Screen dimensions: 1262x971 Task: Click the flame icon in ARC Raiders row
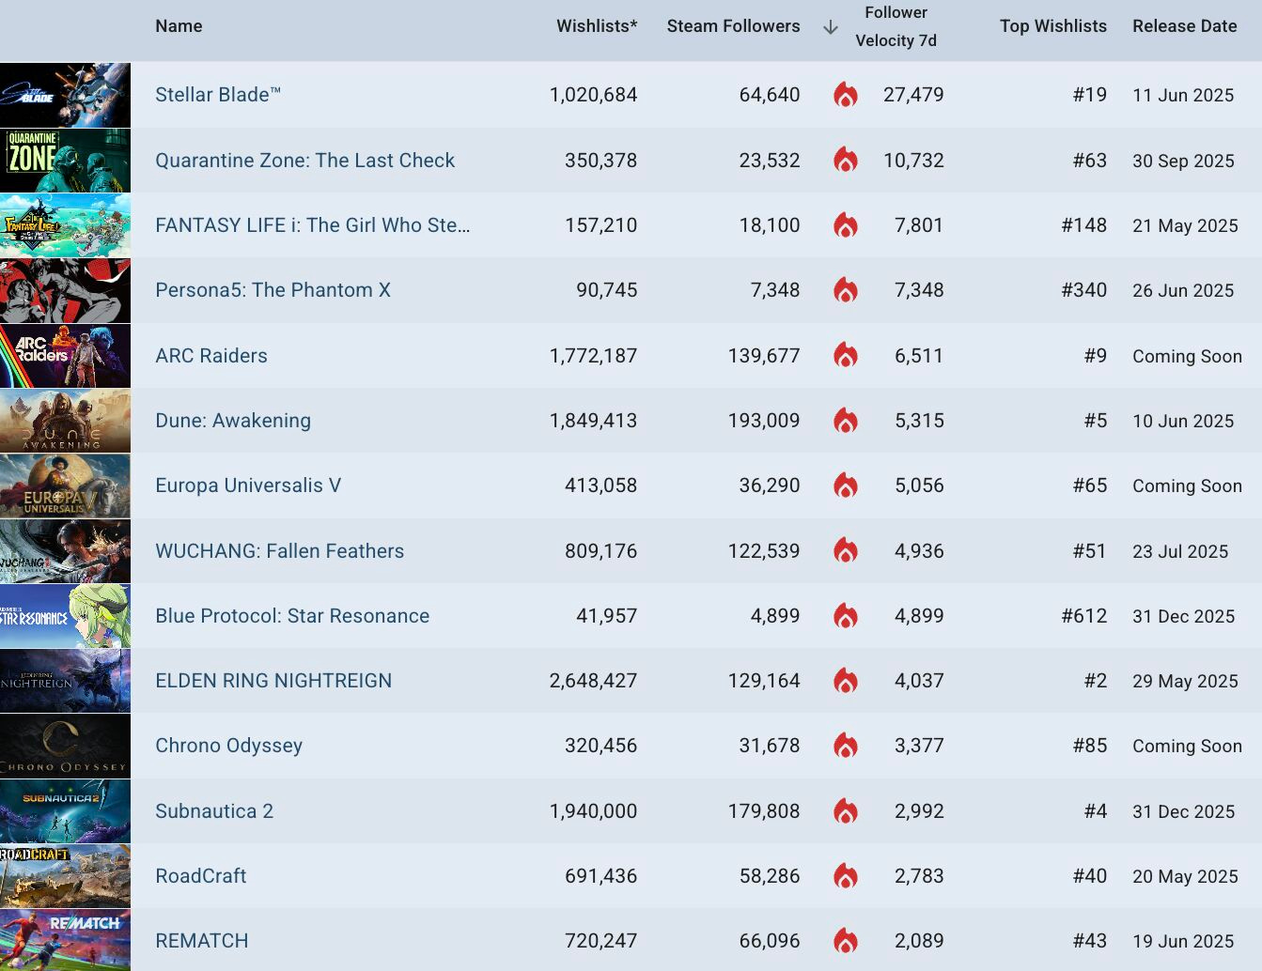pos(846,355)
